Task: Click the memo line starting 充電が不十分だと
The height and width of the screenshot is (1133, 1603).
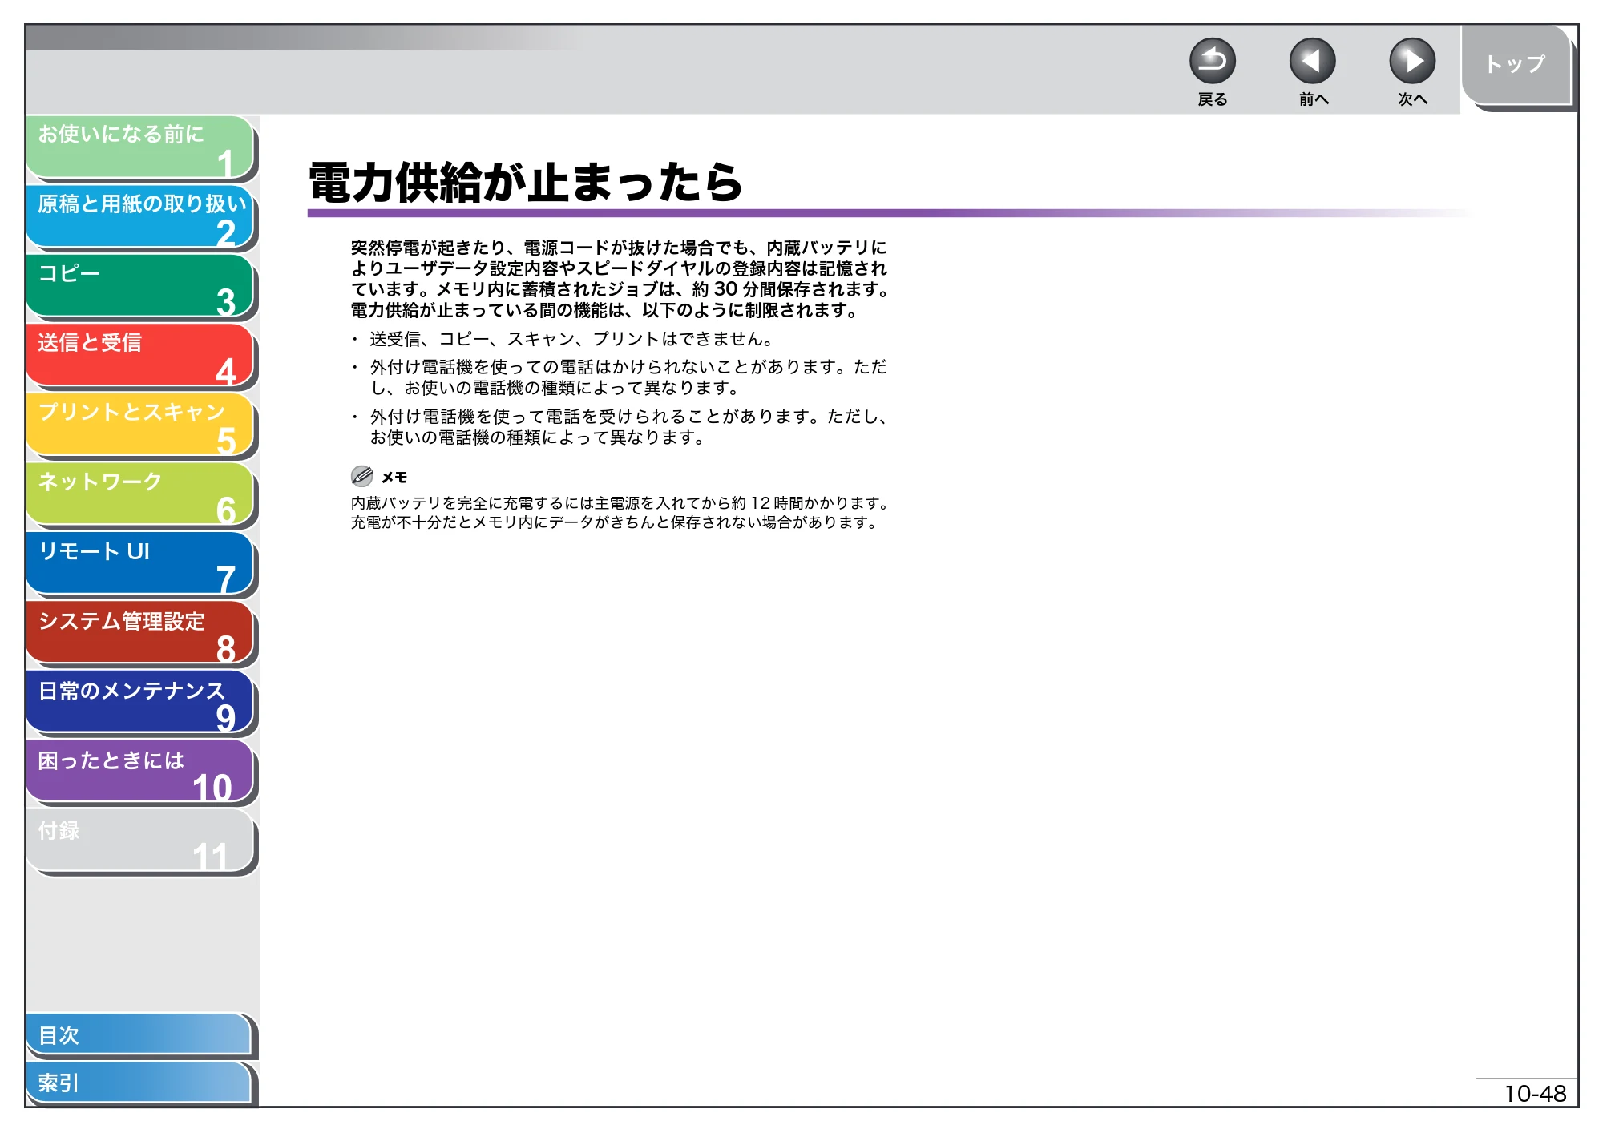Action: (x=615, y=522)
